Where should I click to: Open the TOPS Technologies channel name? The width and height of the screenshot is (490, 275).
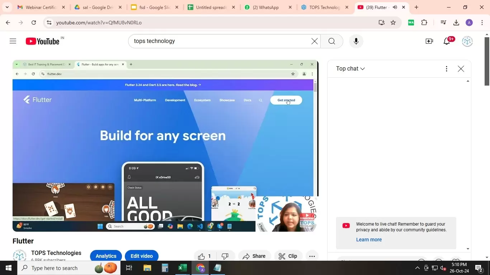(x=56, y=253)
